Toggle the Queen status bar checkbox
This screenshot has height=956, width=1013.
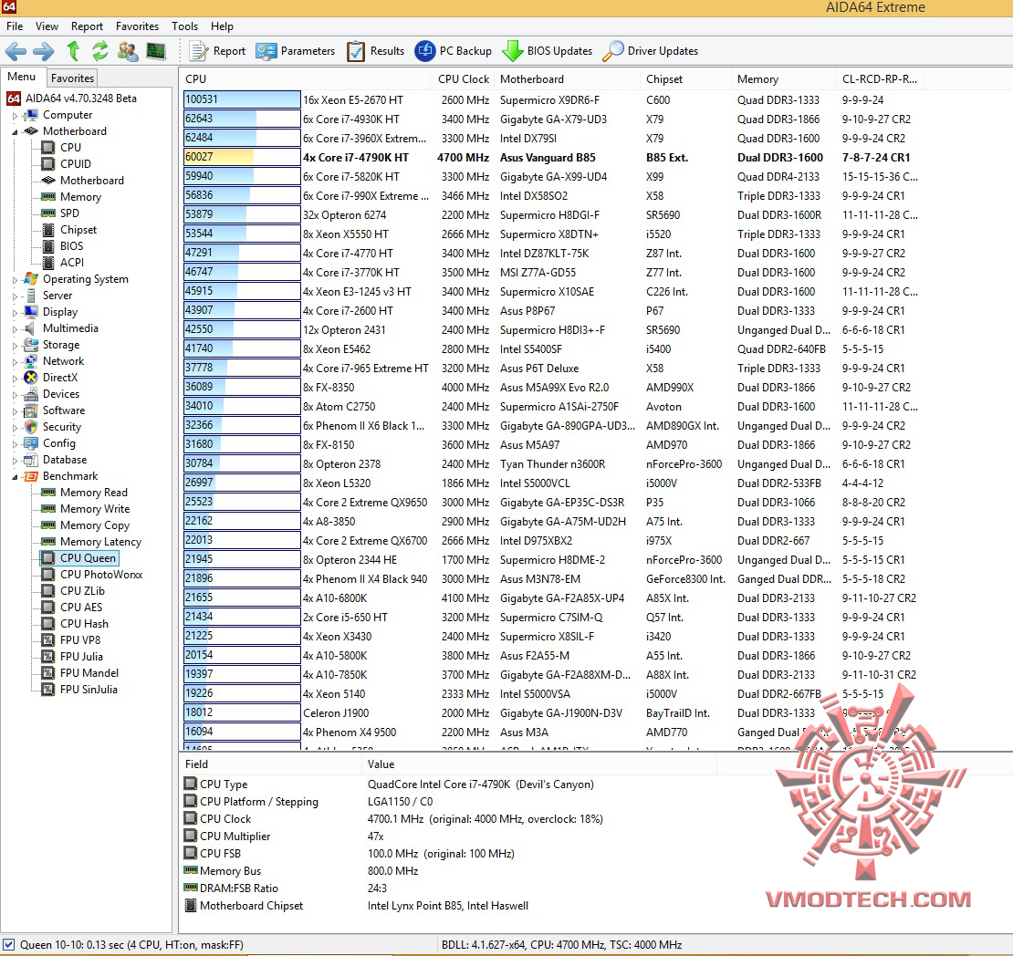[x=8, y=944]
